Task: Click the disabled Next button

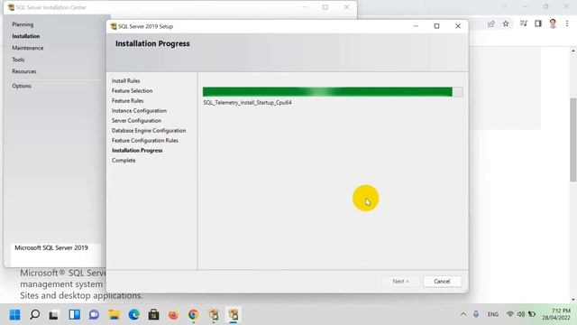Action: point(400,281)
